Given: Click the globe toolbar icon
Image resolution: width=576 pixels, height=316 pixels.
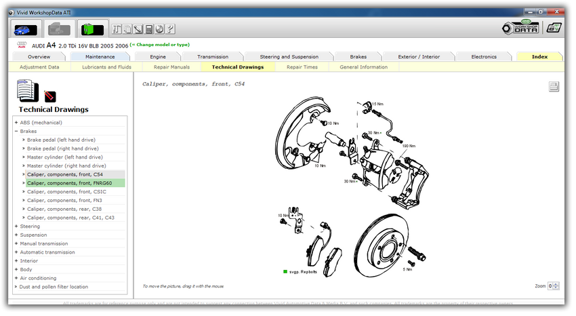Looking at the screenshot, I should [159, 29].
